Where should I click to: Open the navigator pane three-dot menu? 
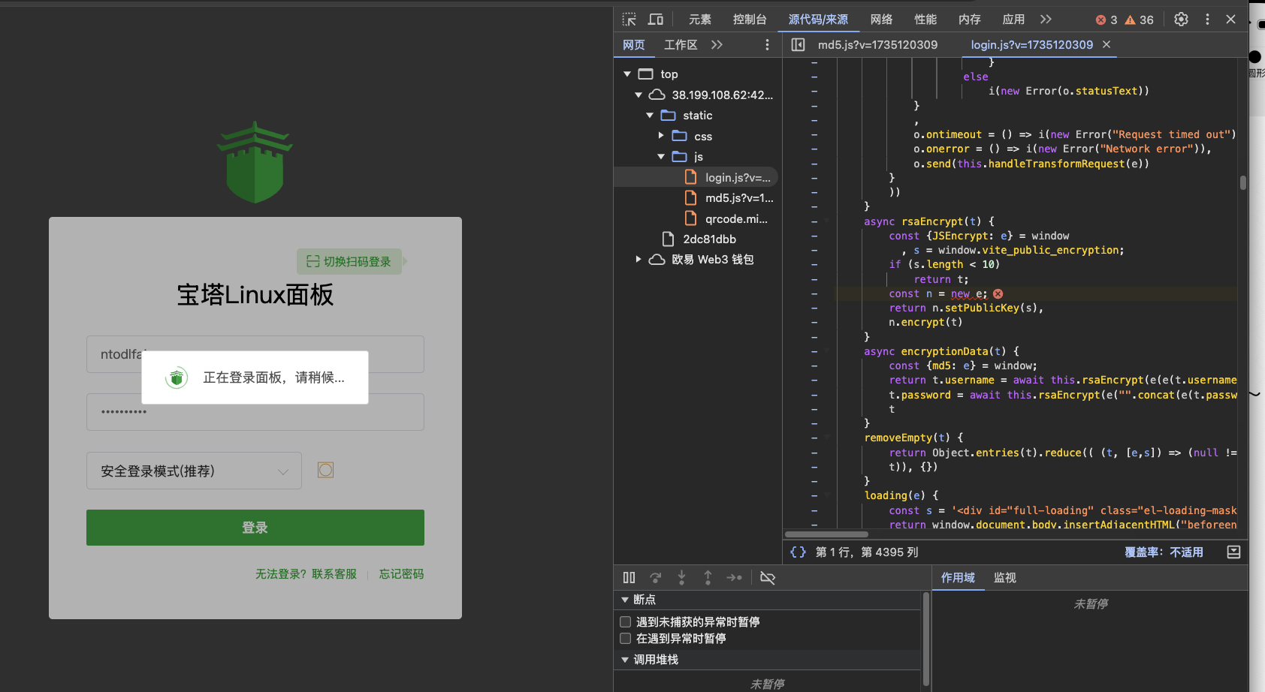coord(767,45)
